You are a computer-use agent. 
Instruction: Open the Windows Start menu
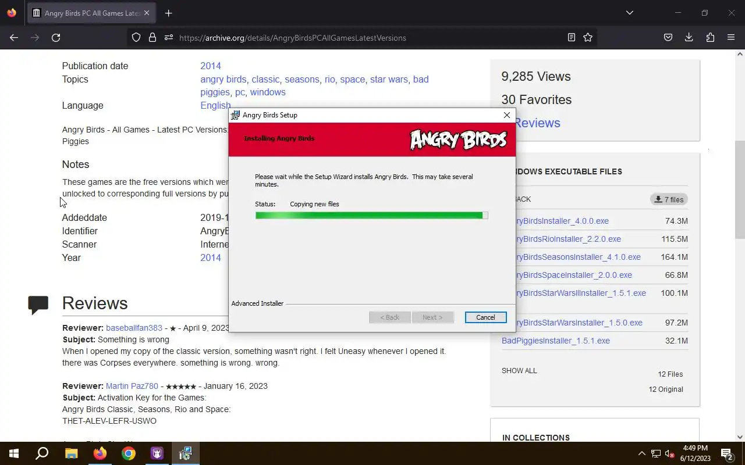click(x=14, y=453)
